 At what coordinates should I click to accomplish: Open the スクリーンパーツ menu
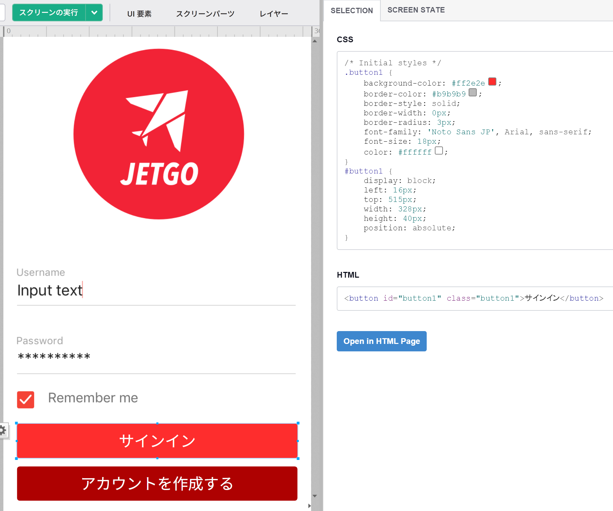coord(205,14)
